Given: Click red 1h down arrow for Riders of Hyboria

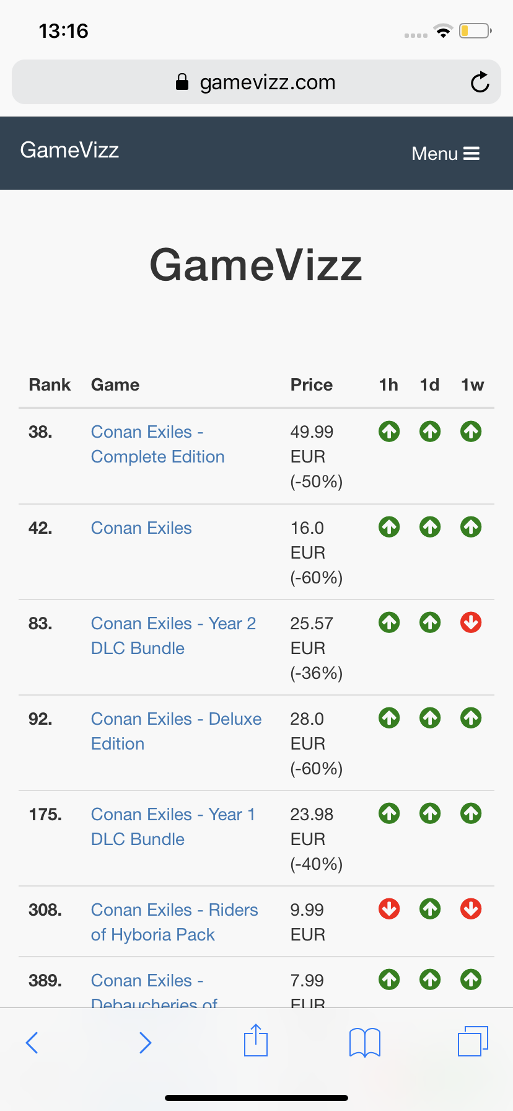Looking at the screenshot, I should [389, 909].
